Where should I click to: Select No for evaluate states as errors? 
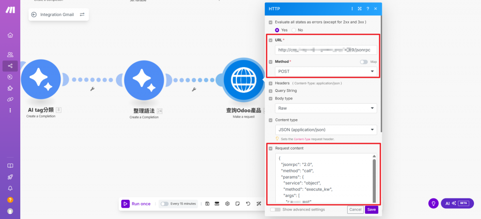click(294, 30)
